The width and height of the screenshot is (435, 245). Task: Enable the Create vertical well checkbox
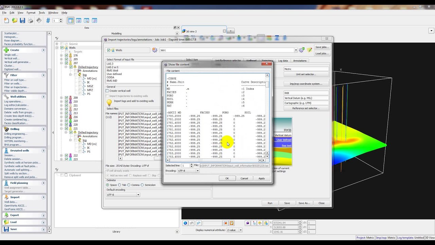(x=107, y=91)
